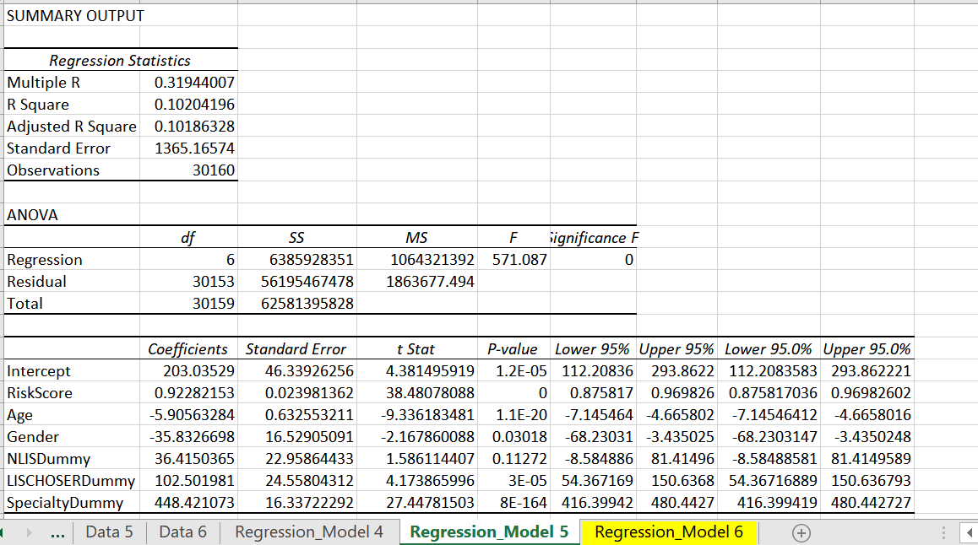The height and width of the screenshot is (545, 978).
Task: Create a new worksheet with the plus icon
Action: pos(801,532)
